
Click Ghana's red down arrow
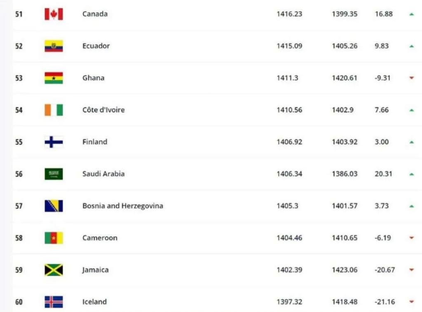[412, 78]
